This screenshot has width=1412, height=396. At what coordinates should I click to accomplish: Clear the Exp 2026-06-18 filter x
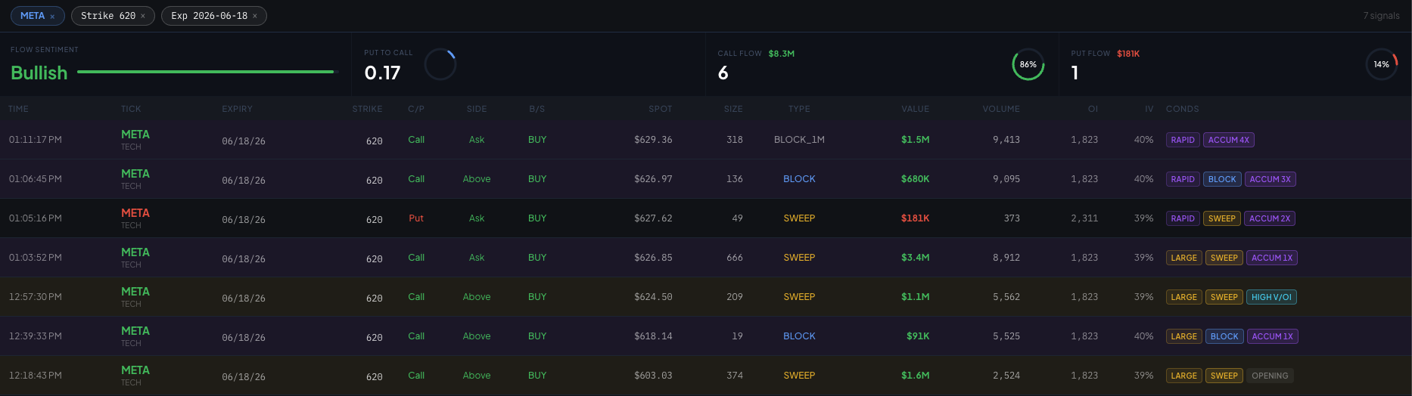coord(255,16)
